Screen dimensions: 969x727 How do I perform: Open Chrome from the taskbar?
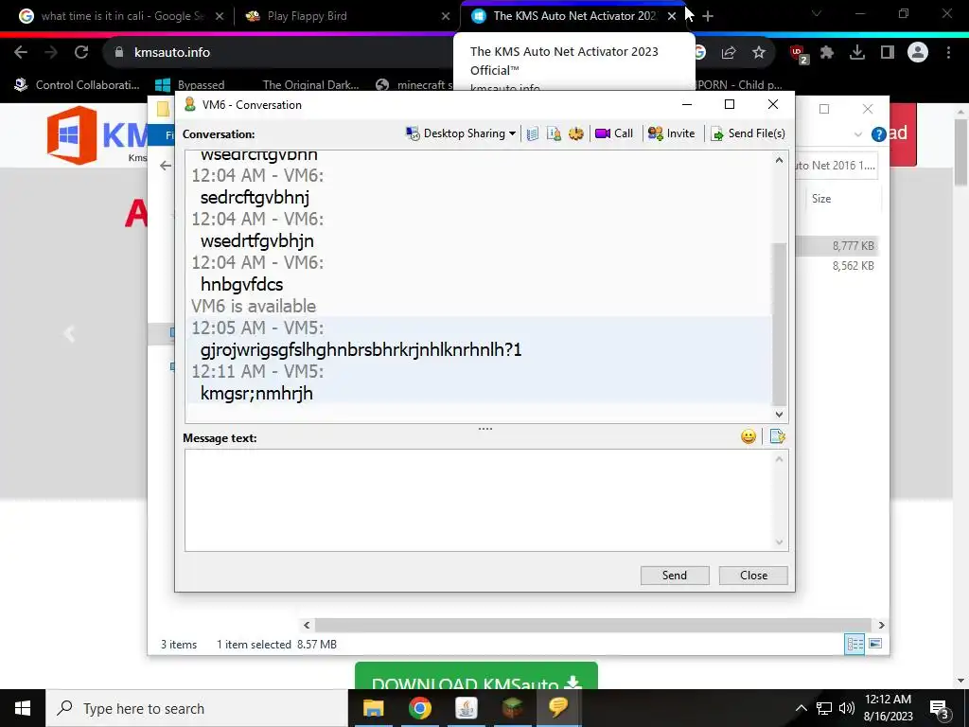tap(419, 708)
